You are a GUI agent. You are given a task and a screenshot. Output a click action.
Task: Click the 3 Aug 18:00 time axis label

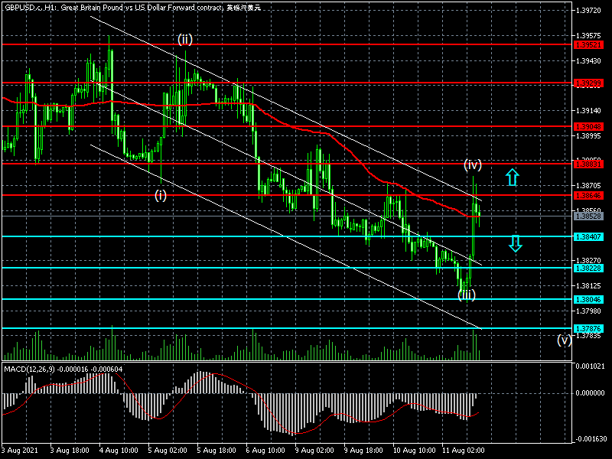(x=70, y=450)
